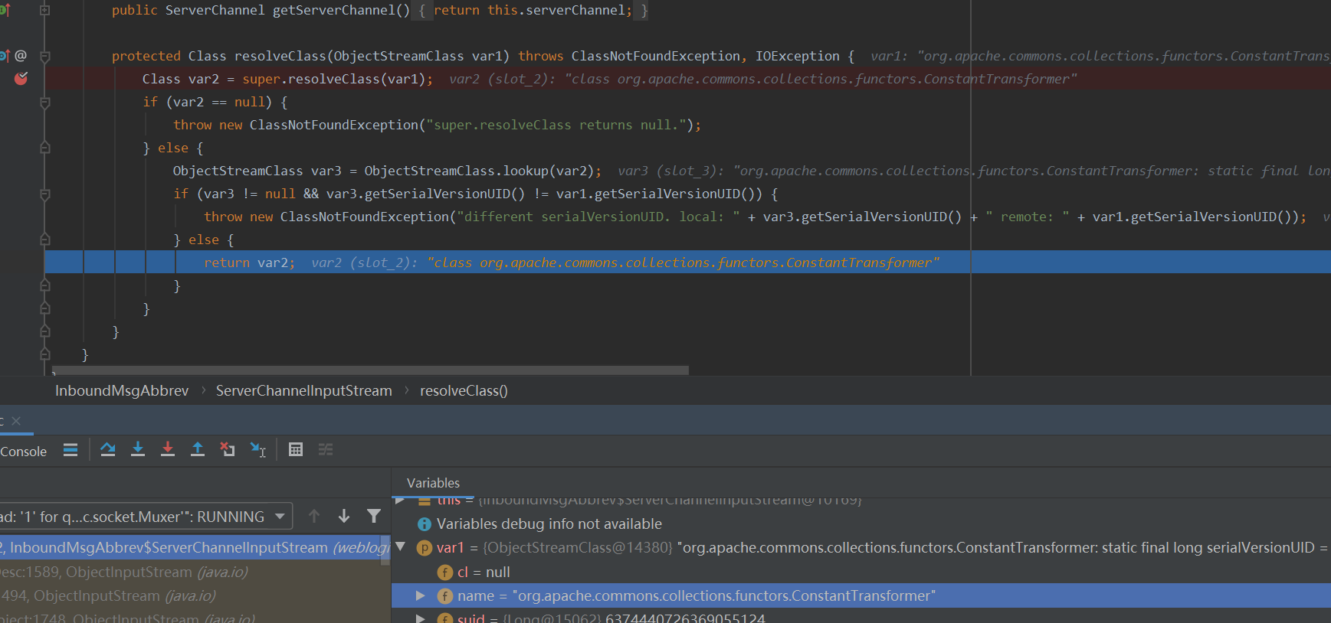Click the var3 (slot_3) inline debugger hint
1331x623 pixels.
pos(974,171)
